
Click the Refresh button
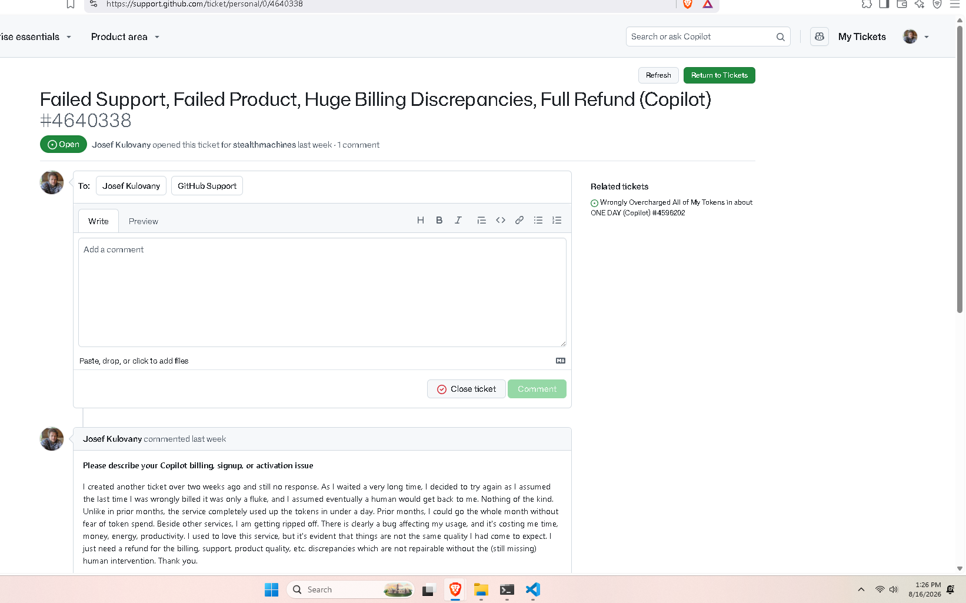pyautogui.click(x=658, y=75)
